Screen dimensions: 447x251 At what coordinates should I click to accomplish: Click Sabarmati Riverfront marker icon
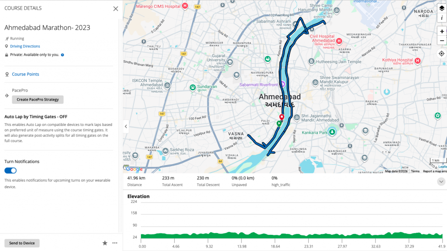point(282,84)
